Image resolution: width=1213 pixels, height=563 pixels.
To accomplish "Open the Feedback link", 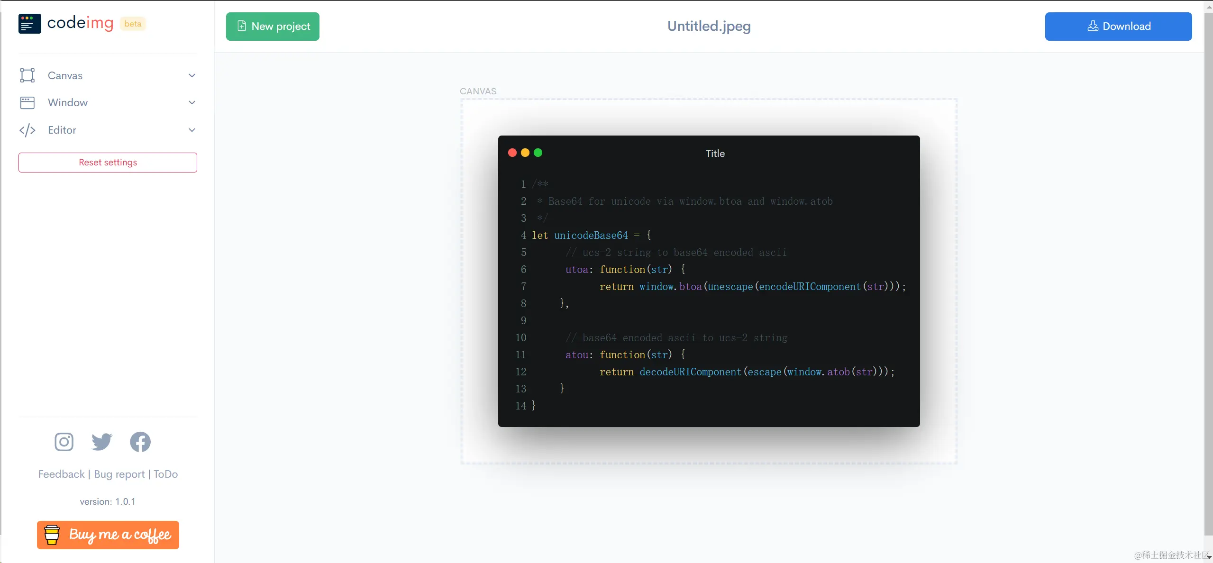I will (x=61, y=474).
